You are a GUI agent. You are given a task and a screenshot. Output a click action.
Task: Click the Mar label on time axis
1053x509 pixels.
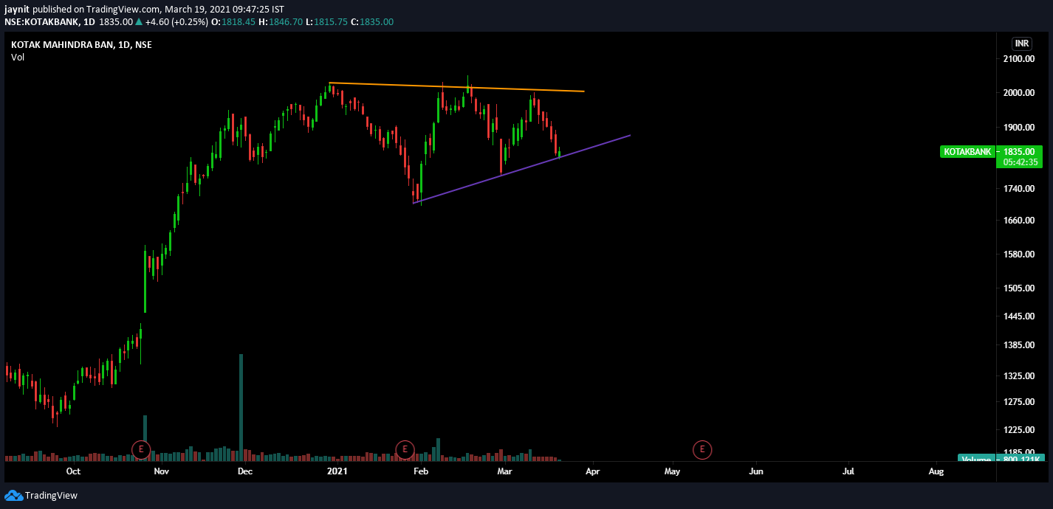pos(504,471)
